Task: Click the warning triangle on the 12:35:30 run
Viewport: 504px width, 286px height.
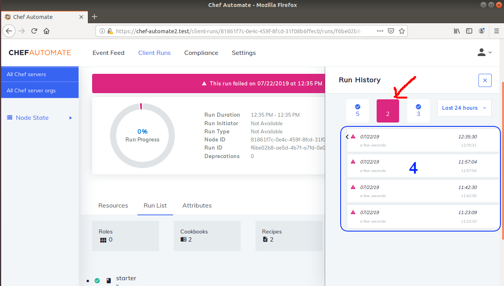Action: click(352, 136)
